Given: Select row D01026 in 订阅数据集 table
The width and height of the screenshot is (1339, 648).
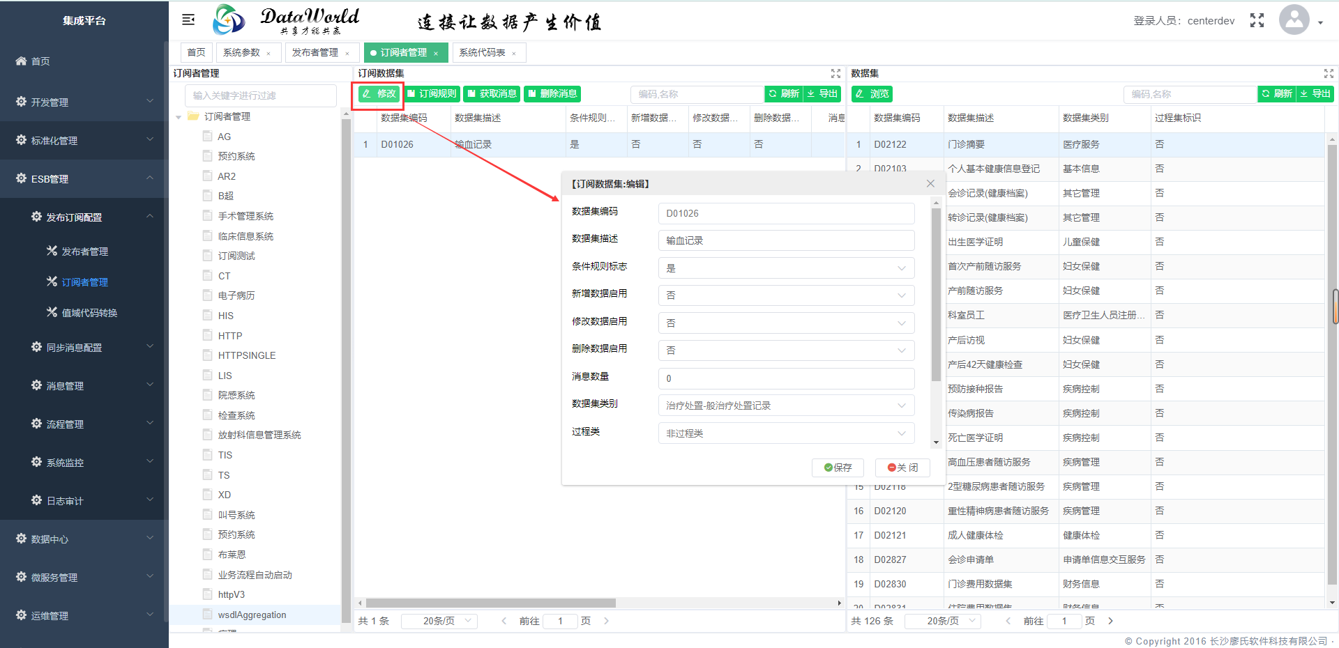Looking at the screenshot, I should click(599, 144).
